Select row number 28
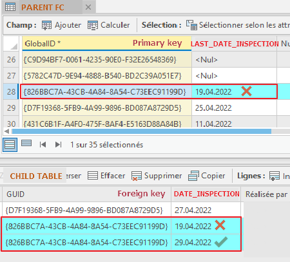290x262 pixels. point(11,92)
